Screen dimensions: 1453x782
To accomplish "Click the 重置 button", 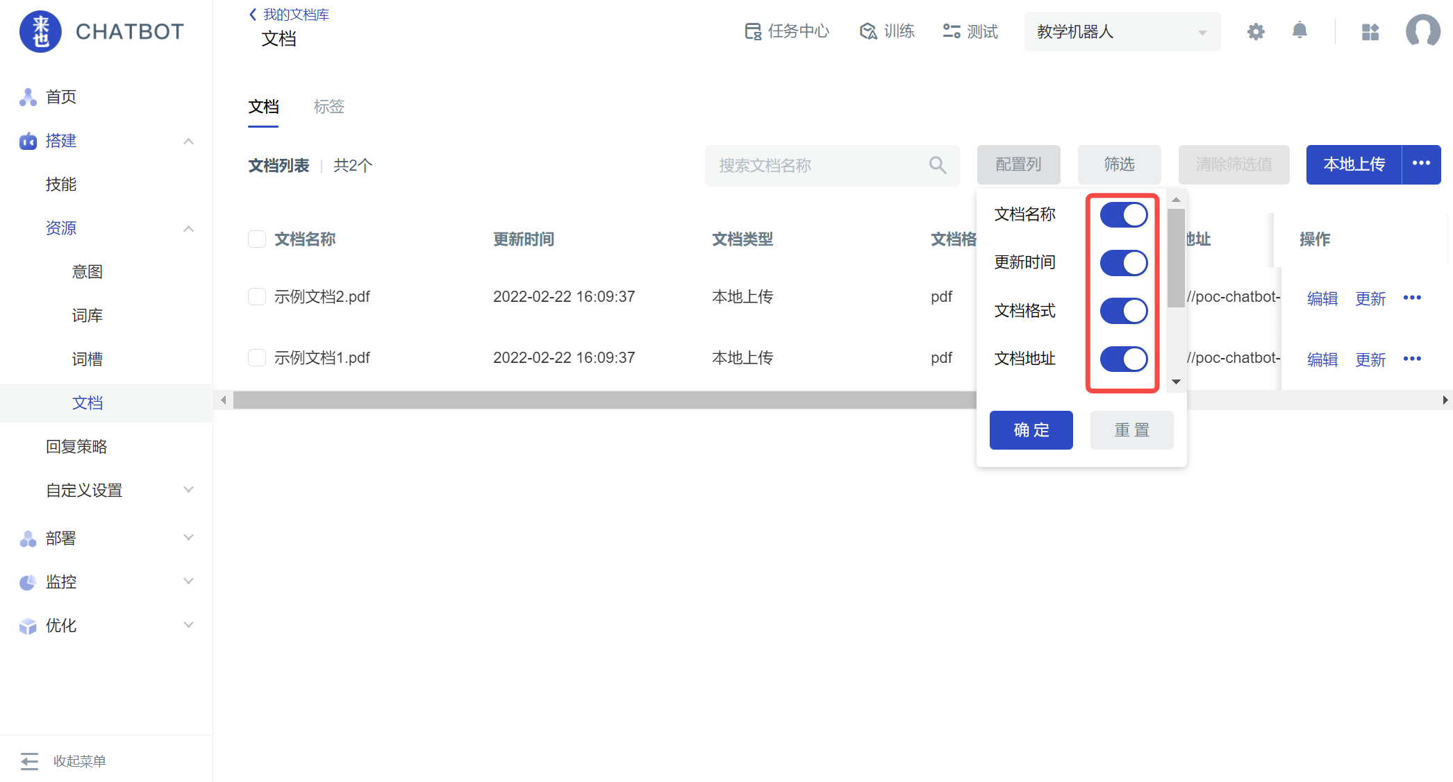I will 1132,430.
